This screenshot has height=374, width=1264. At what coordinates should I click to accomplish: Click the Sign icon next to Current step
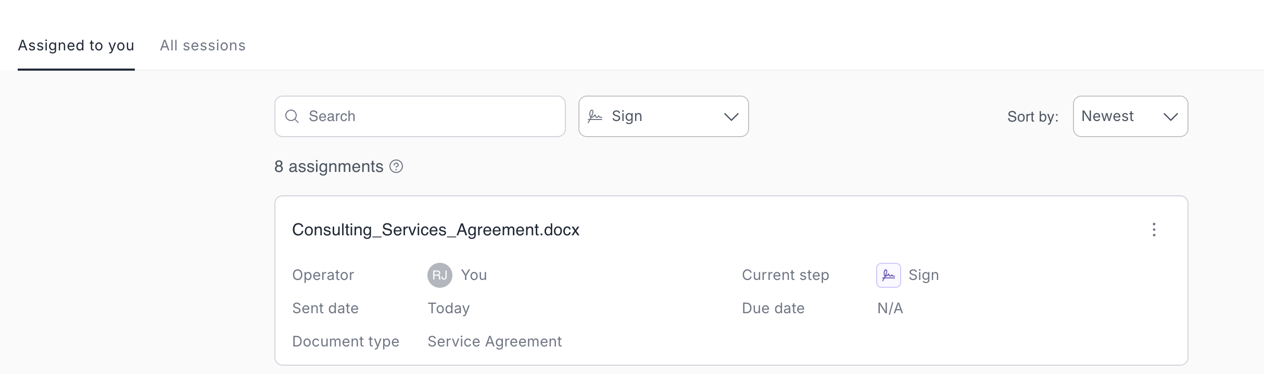(888, 275)
